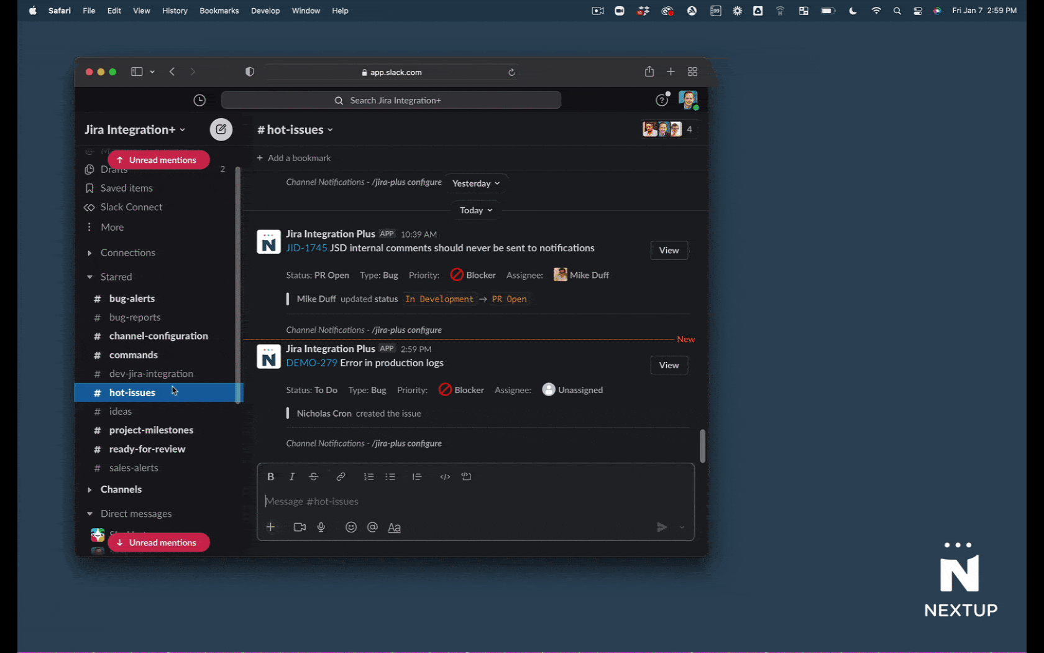1044x653 pixels.
Task: Go back in Safari
Action: coord(172,72)
